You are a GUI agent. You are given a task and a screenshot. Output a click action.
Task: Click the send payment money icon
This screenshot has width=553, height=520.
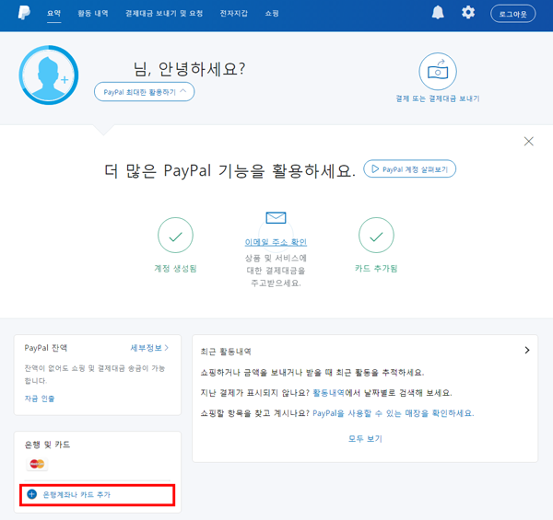438,72
